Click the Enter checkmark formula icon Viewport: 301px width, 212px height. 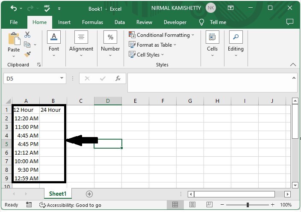coord(103,78)
